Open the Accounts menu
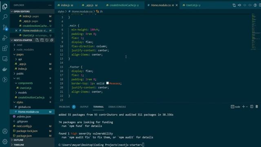Screen dimensions: 261x147 (x=5, y=131)
